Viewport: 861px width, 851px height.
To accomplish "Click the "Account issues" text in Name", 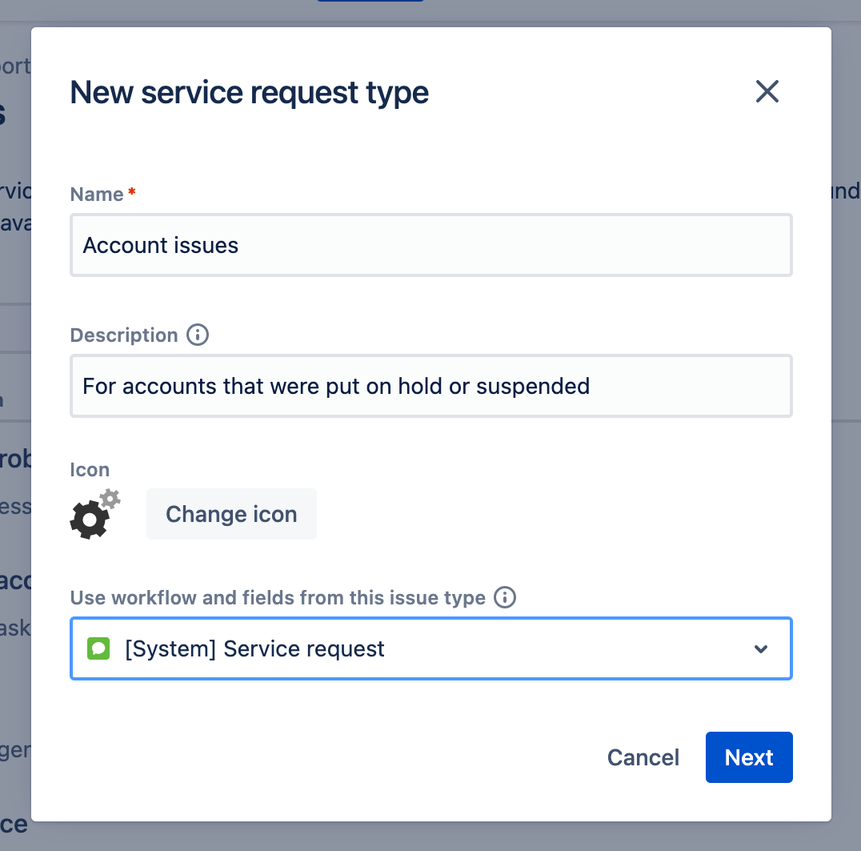I will click(161, 245).
